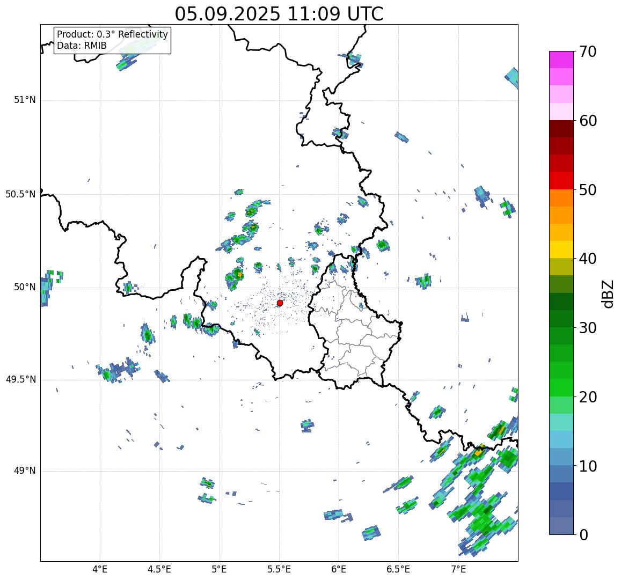Click the dark green colorbar segment above 30
This screenshot has height=580, width=621.
click(561, 319)
